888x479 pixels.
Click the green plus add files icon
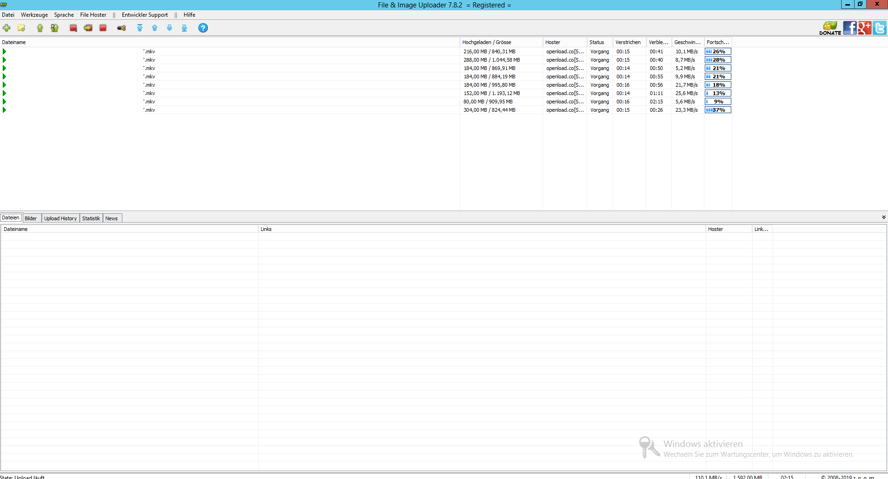click(6, 28)
